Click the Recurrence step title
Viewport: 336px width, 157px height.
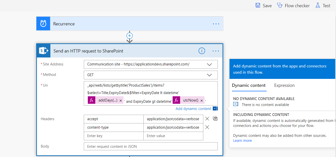click(x=64, y=24)
